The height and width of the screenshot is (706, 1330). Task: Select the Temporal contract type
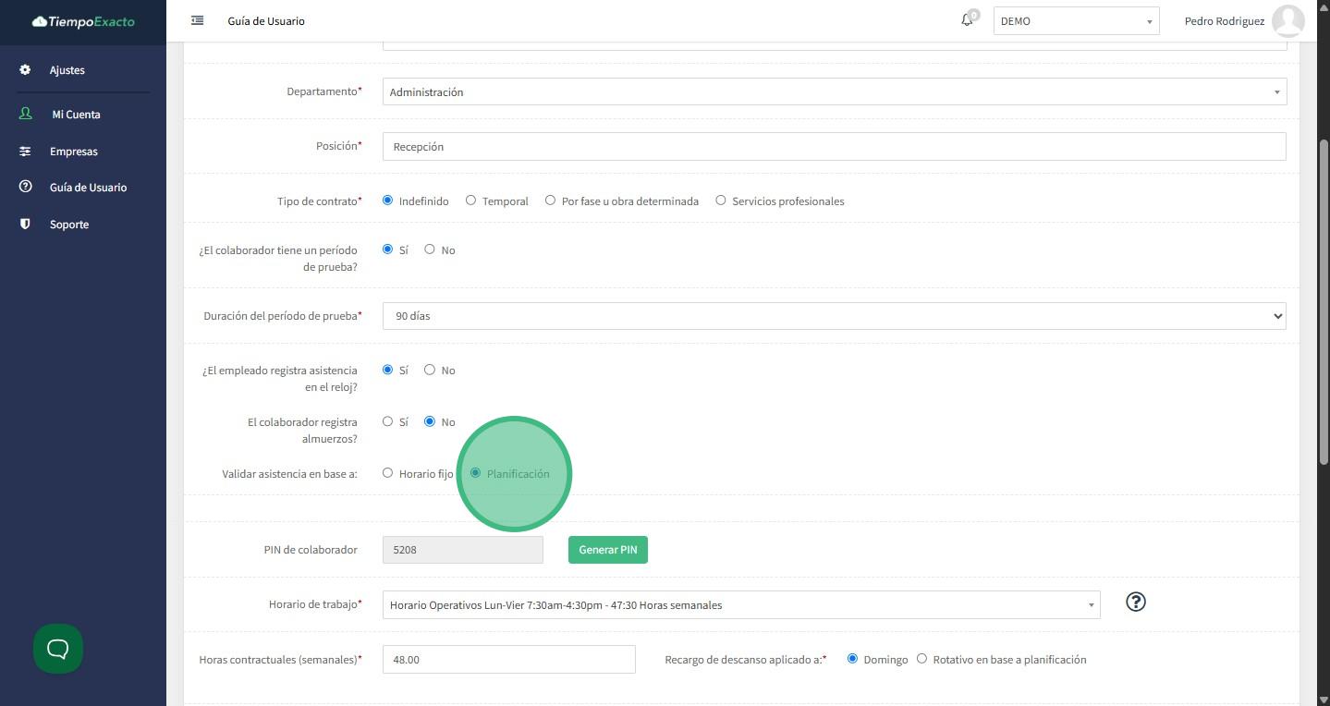tap(470, 201)
